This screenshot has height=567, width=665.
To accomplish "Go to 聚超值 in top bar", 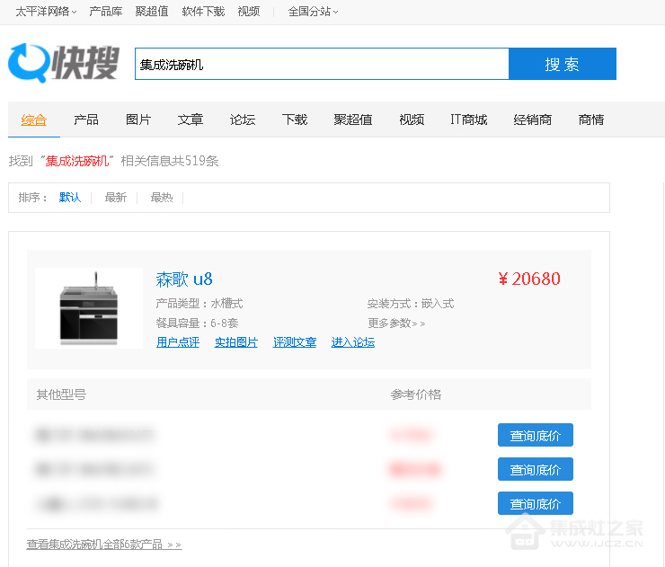I will [152, 12].
